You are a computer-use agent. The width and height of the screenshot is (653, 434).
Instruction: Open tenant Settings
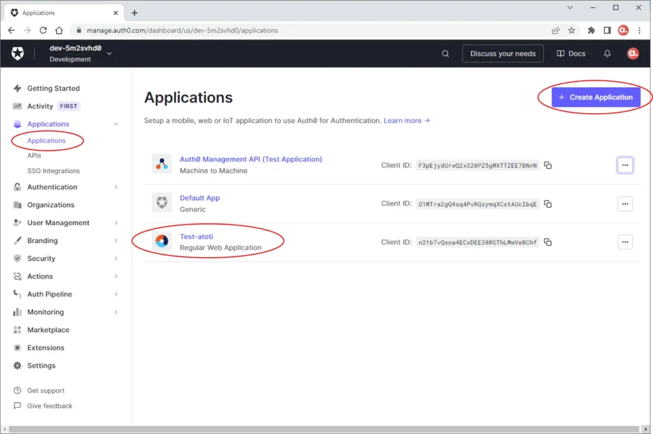point(41,366)
